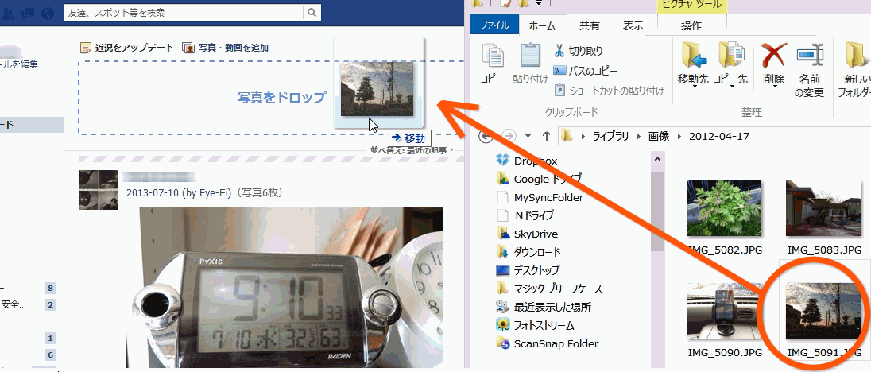Click the Up arrow navigation button

point(546,136)
